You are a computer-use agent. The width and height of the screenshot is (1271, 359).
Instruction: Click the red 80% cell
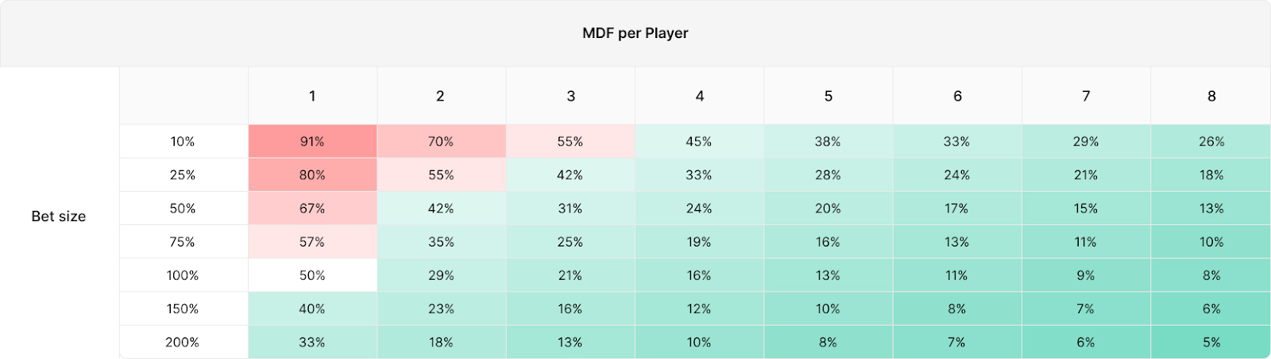pos(312,175)
